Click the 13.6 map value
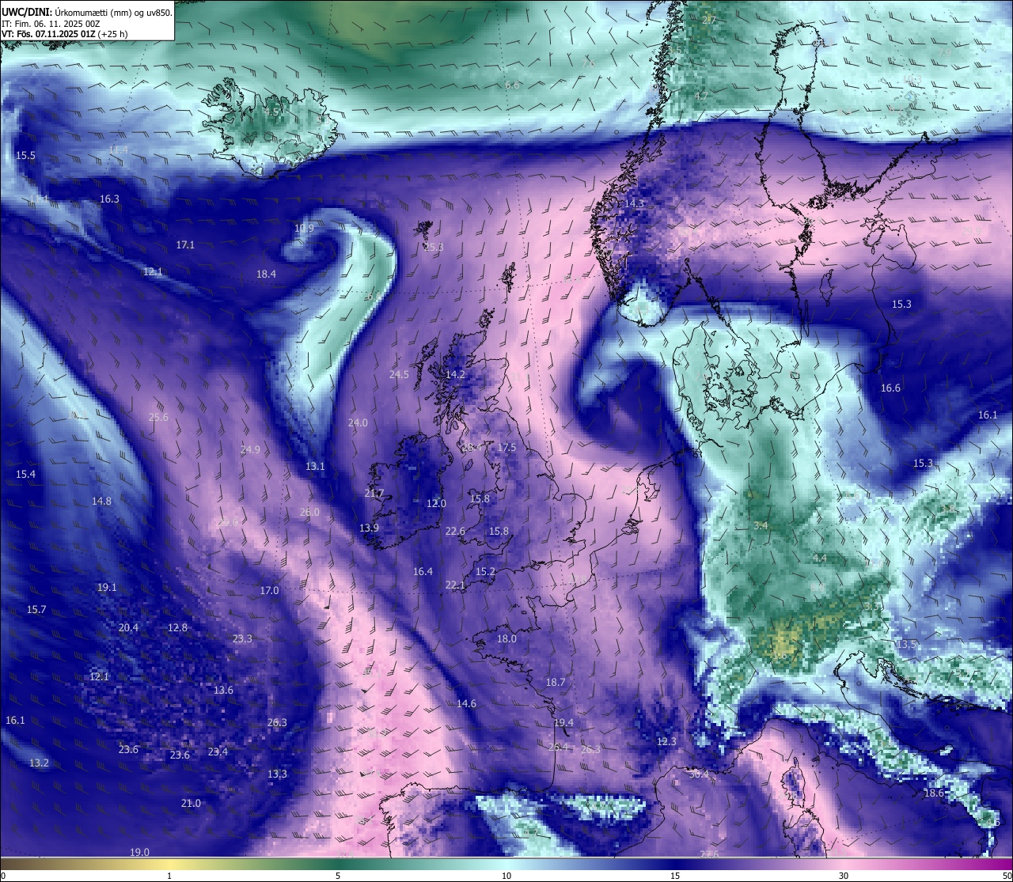The width and height of the screenshot is (1013, 882). [x=223, y=690]
